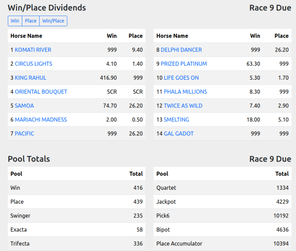Click the Pick6 pool row
The image size is (296, 251).
tap(222, 216)
